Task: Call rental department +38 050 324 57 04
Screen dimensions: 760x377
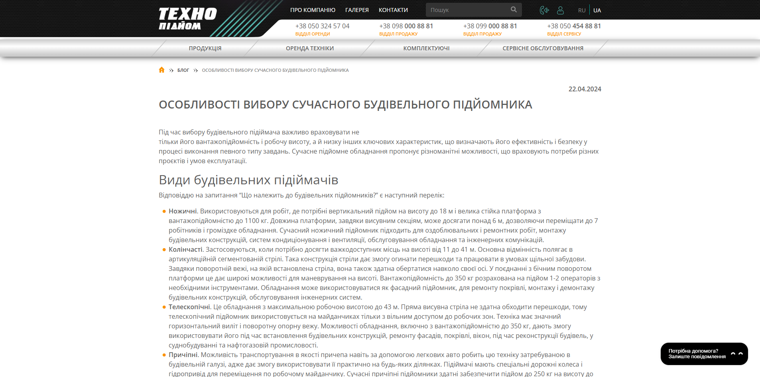Action: [x=322, y=26]
